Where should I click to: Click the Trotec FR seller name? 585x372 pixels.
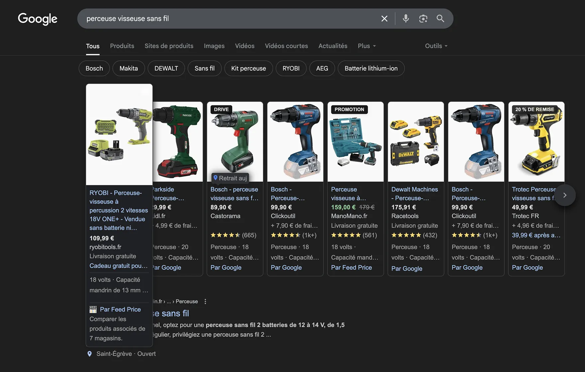(x=526, y=216)
